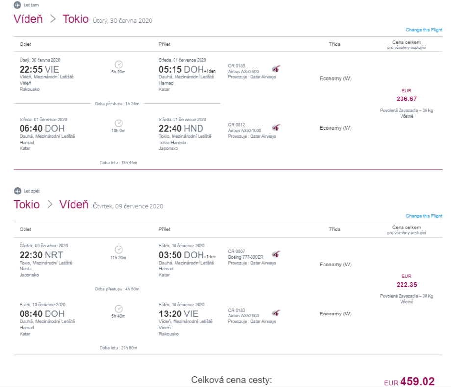451x387 pixels.
Task: Click the return flight plane icon
Action: 17,191
